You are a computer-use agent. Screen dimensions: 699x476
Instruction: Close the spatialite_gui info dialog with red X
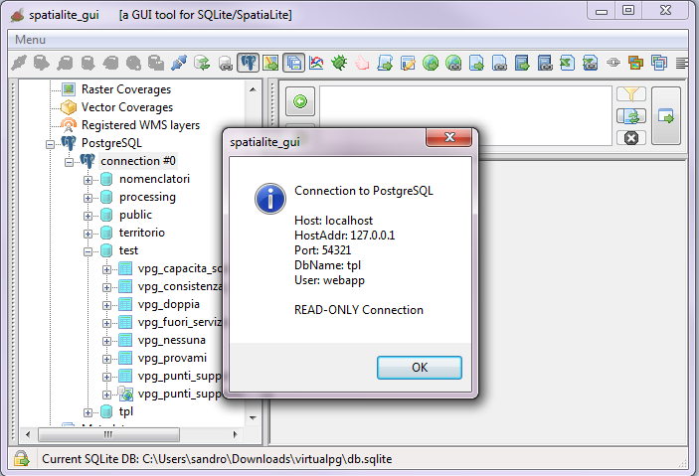[x=448, y=137]
